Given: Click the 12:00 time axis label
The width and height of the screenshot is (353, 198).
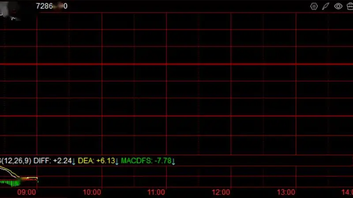Looking at the screenshot, I should (x=221, y=192).
